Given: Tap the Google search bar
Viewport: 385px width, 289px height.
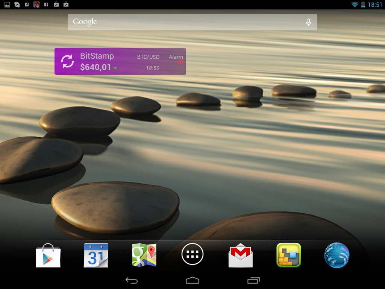Looking at the screenshot, I should click(x=192, y=22).
